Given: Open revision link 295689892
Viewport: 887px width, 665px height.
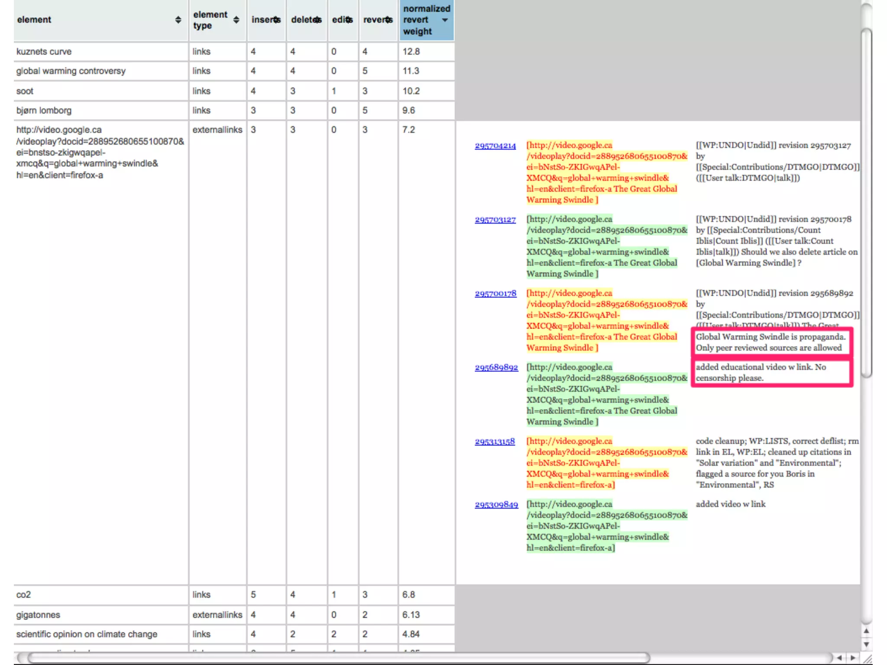Looking at the screenshot, I should pos(496,368).
